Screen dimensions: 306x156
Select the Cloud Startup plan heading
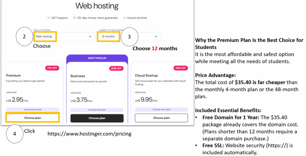coord(146,76)
